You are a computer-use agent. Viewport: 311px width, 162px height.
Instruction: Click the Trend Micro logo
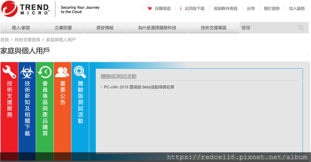pyautogui.click(x=26, y=9)
